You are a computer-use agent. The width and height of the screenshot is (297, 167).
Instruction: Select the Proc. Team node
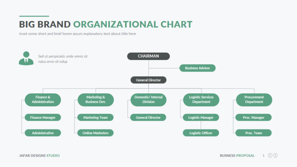click(253, 133)
